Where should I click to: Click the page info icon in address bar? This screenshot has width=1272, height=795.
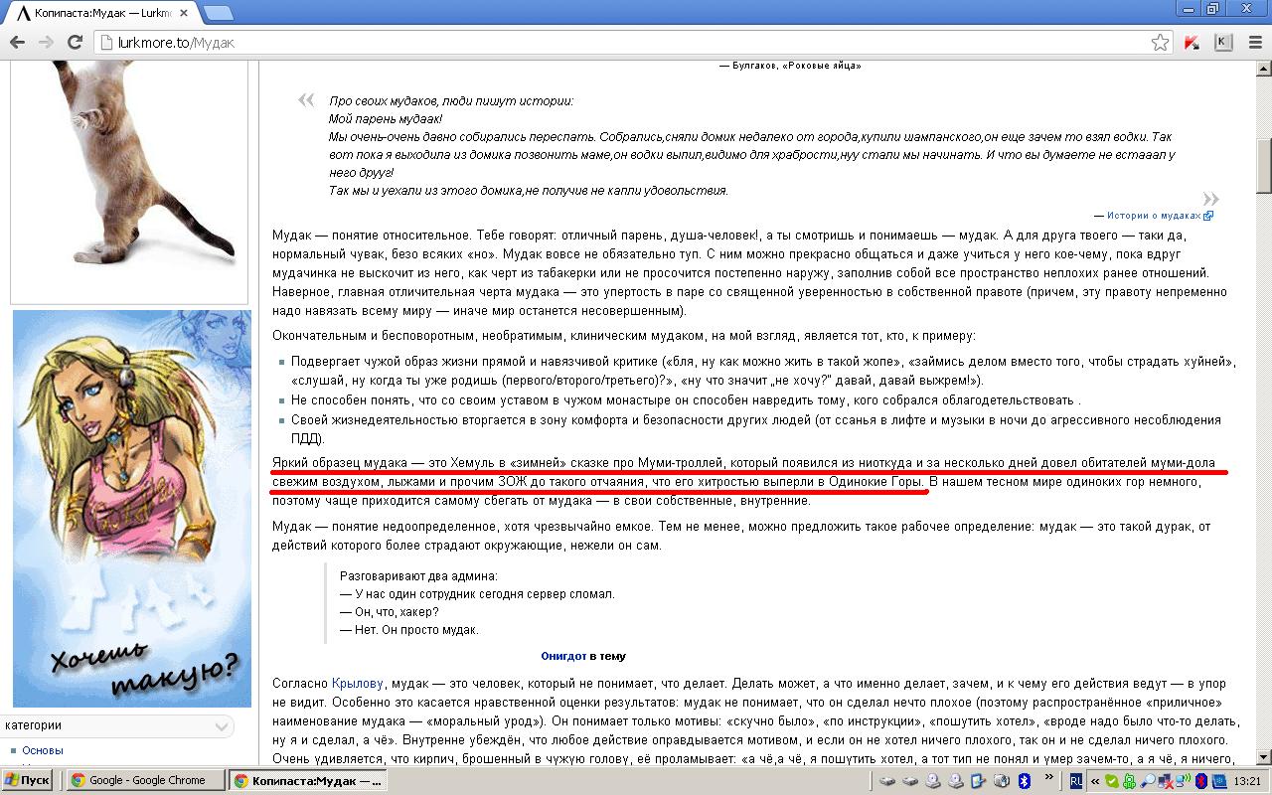point(107,42)
